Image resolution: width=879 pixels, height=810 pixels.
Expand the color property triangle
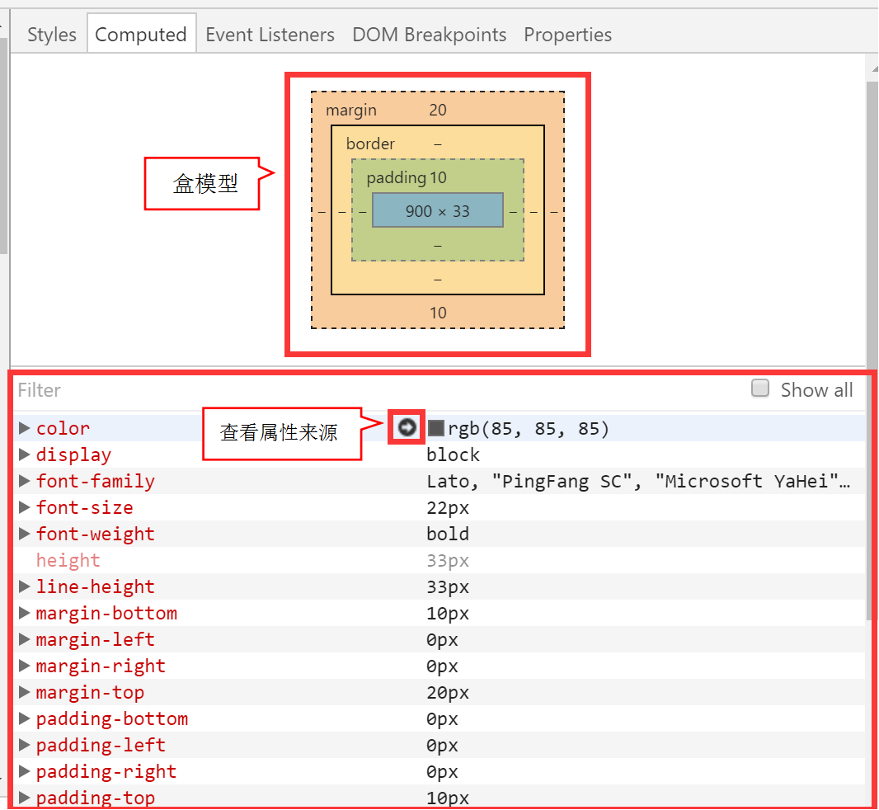pos(25,428)
